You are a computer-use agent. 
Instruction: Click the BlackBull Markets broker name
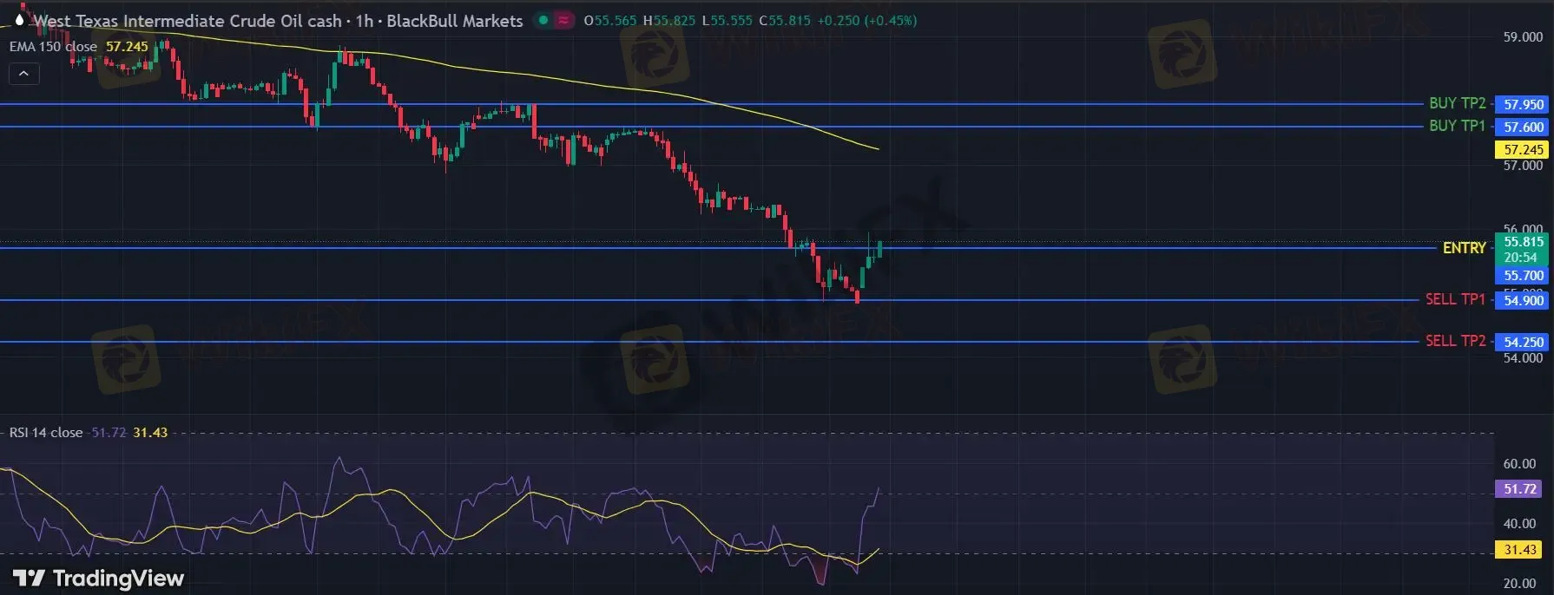455,21
